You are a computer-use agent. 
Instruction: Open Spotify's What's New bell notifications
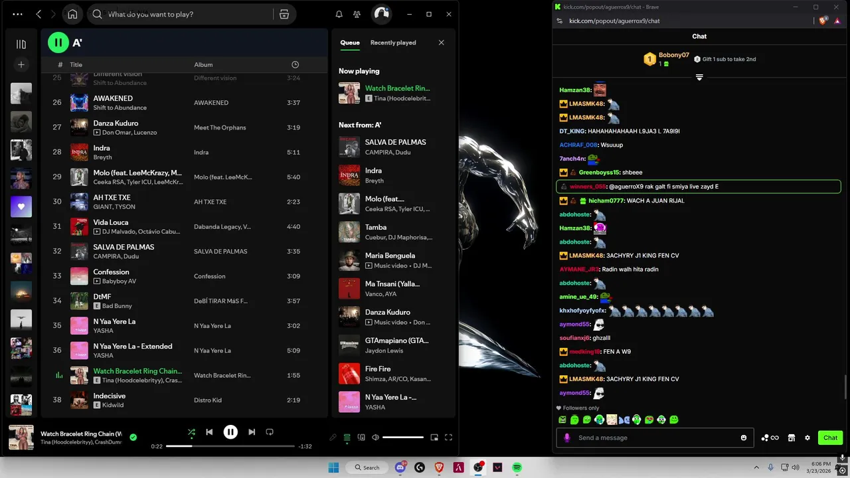(x=339, y=14)
